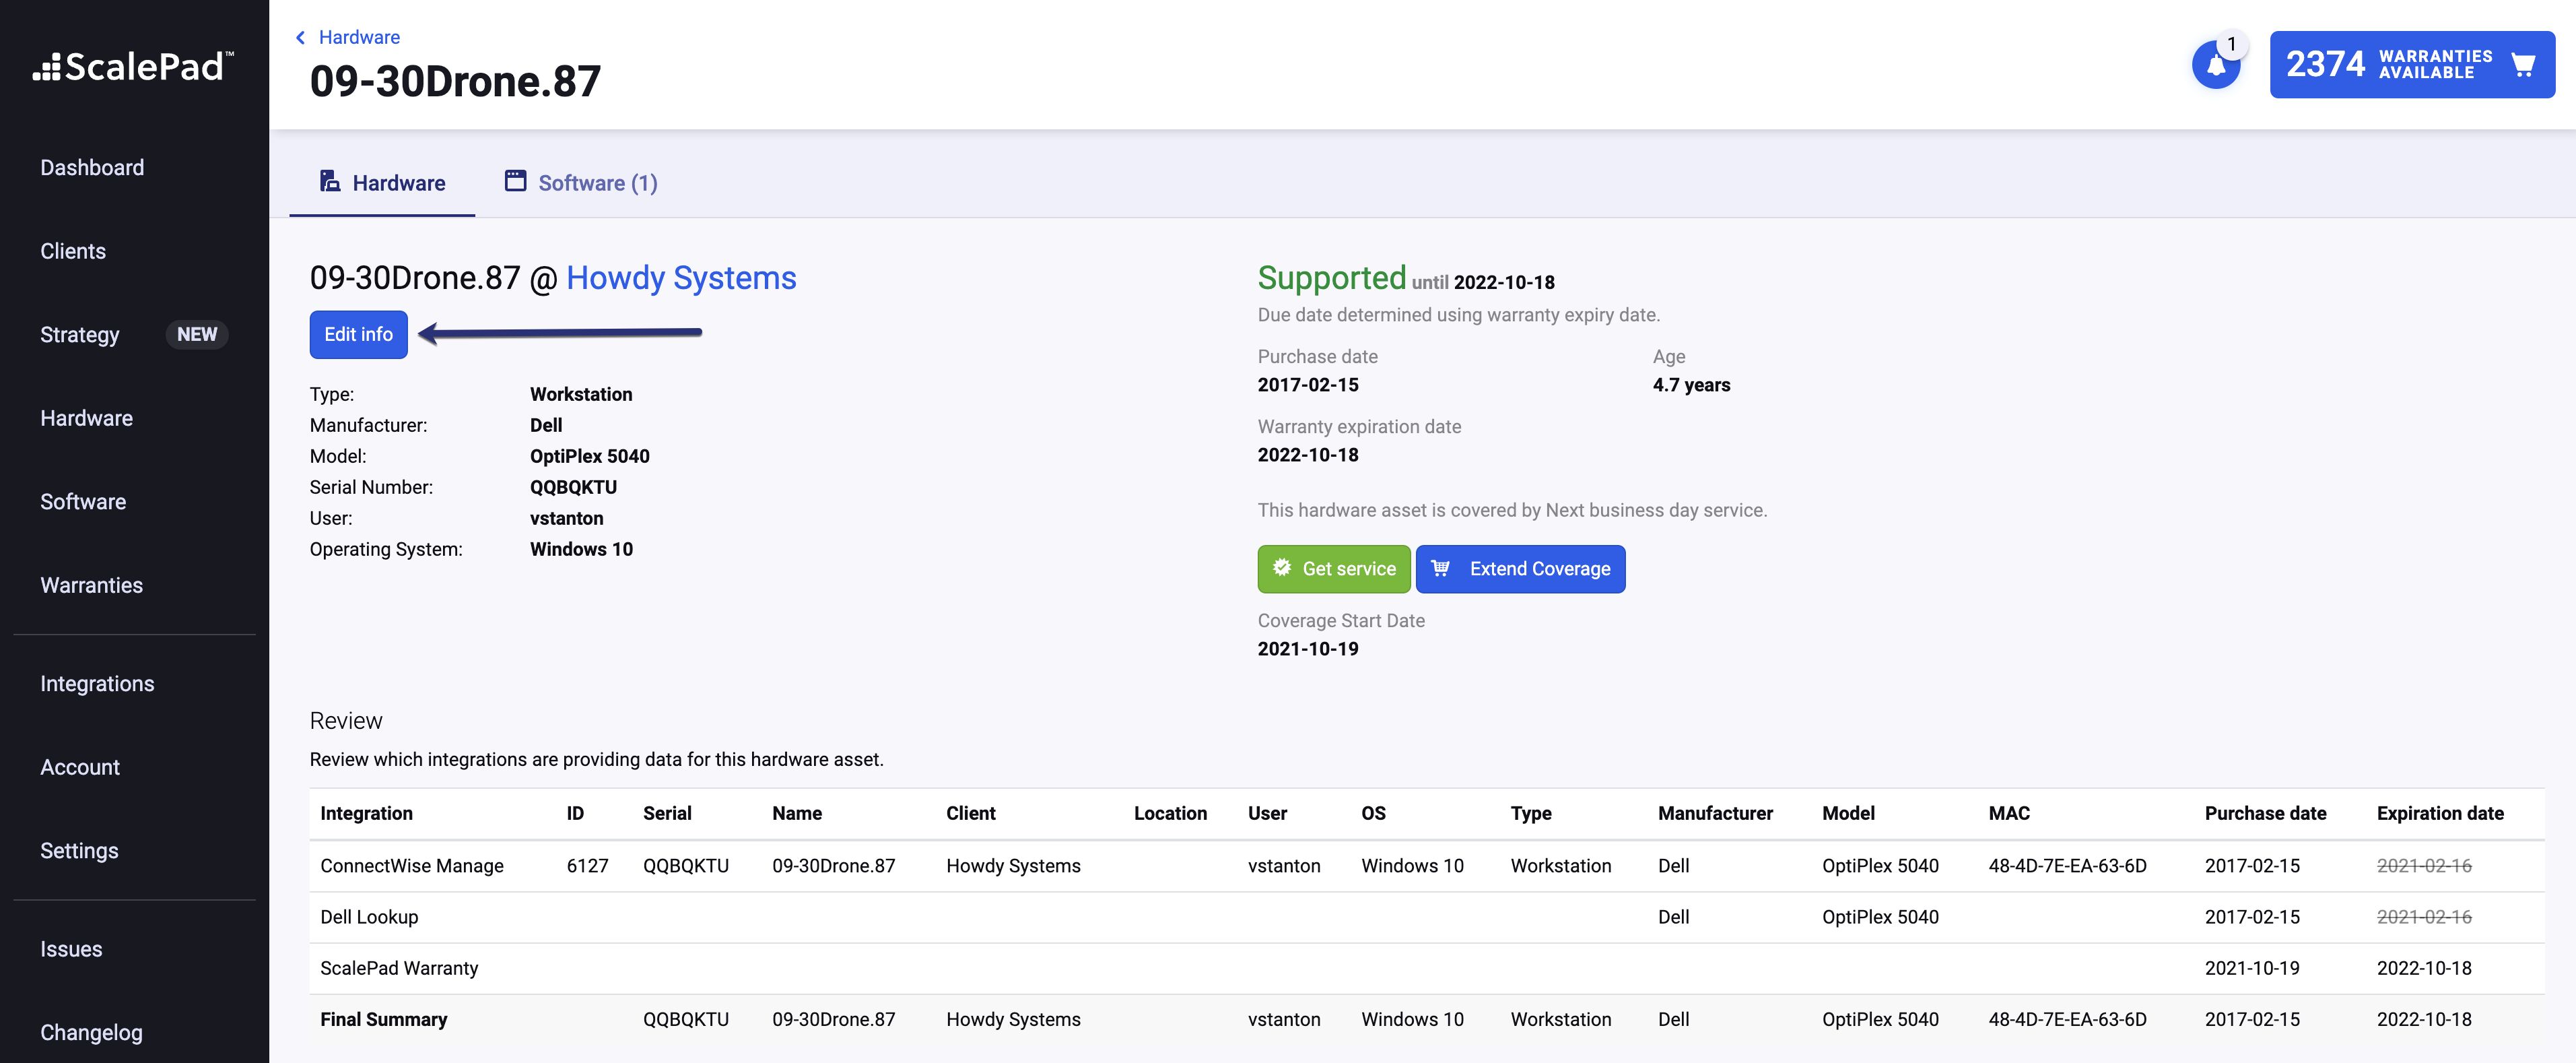Viewport: 2576px width, 1063px height.
Task: Navigate to Warranties in the sidebar
Action: coord(91,585)
